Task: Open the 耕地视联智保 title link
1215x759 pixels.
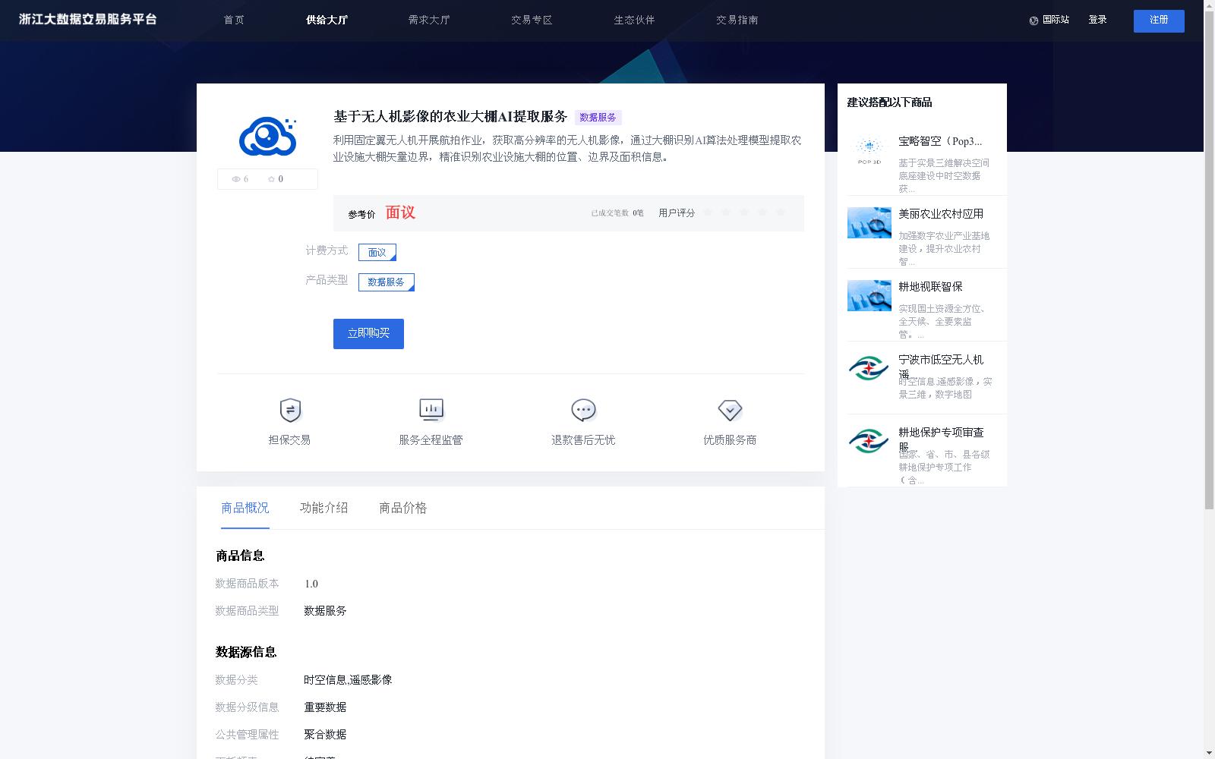Action: (x=930, y=287)
